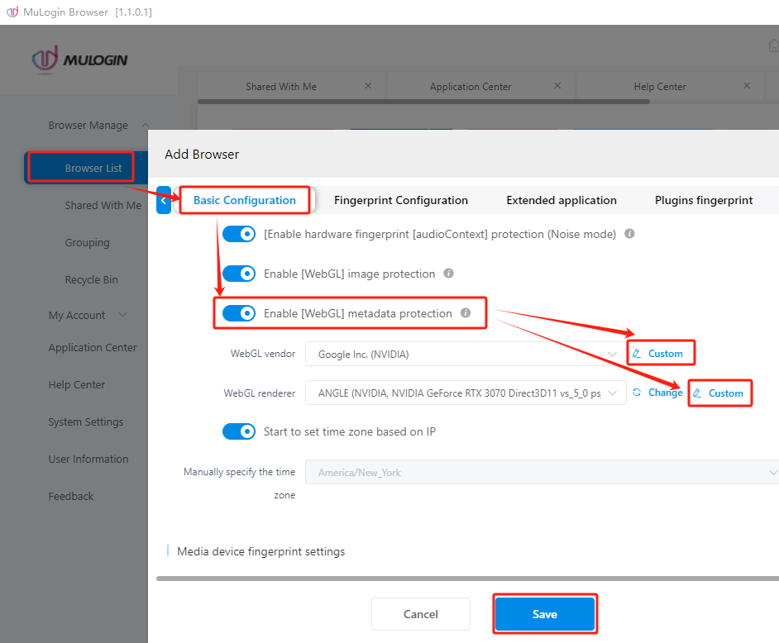The height and width of the screenshot is (643, 779).
Task: Open Shared With Me in sidebar
Action: 103,205
